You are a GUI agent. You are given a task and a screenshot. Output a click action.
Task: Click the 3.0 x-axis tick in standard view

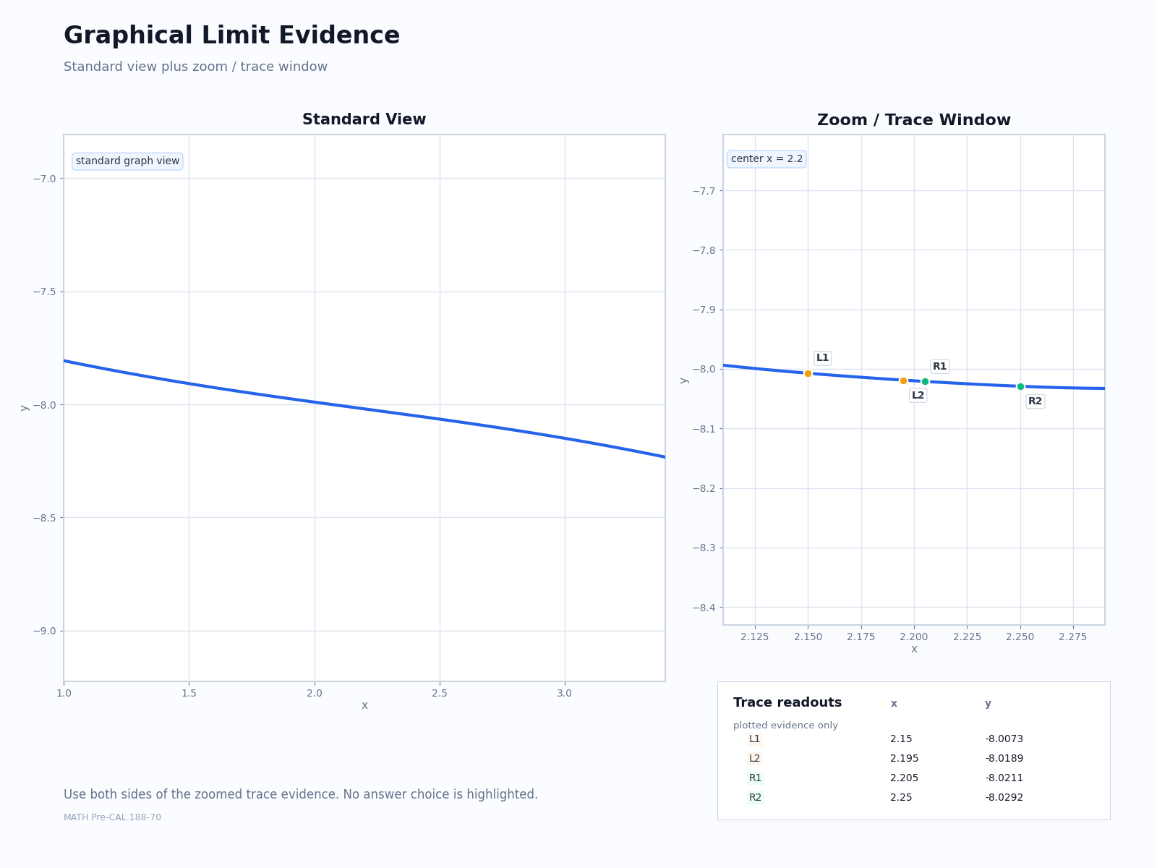565,693
